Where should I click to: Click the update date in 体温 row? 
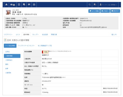(x=110, y=88)
